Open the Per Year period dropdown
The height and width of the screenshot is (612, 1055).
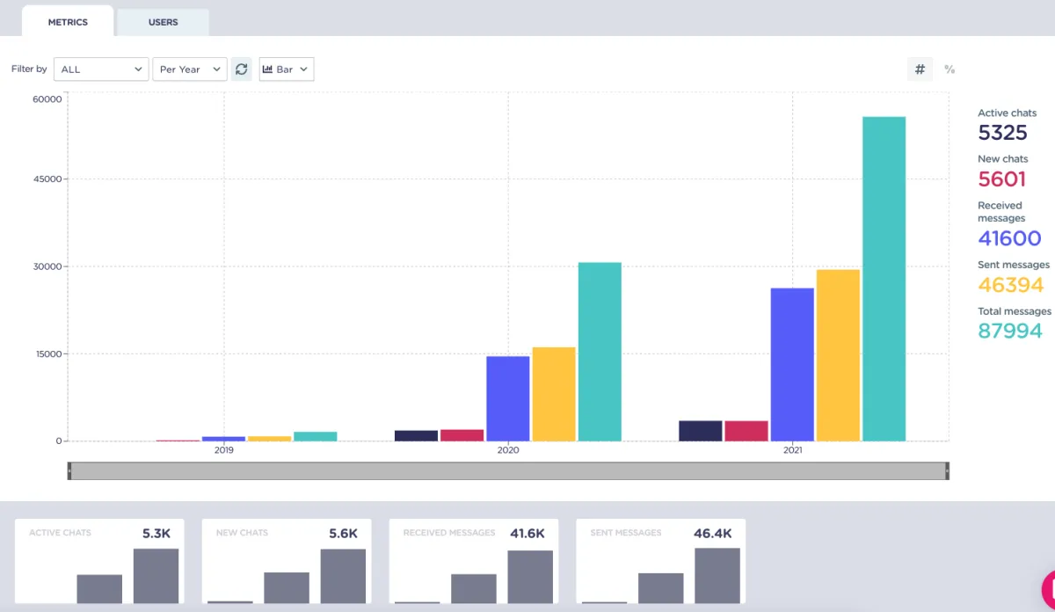190,69
